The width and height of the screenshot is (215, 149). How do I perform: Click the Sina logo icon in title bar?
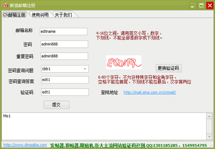tap(5, 6)
